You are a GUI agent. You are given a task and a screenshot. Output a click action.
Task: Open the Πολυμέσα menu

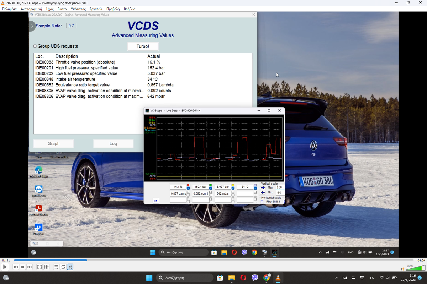coord(9,9)
